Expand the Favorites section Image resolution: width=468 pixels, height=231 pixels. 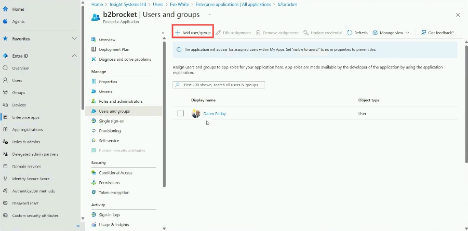coord(74,38)
